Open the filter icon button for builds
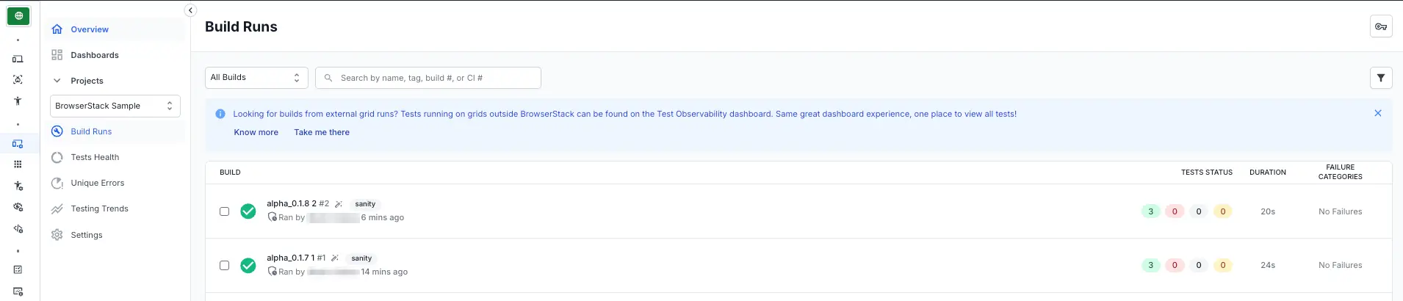This screenshot has width=1403, height=301. [1381, 78]
